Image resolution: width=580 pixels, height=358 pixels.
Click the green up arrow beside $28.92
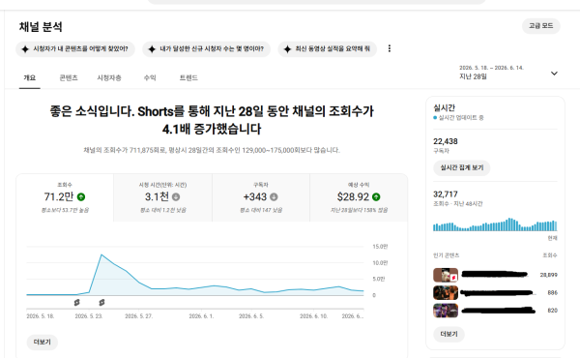(376, 197)
